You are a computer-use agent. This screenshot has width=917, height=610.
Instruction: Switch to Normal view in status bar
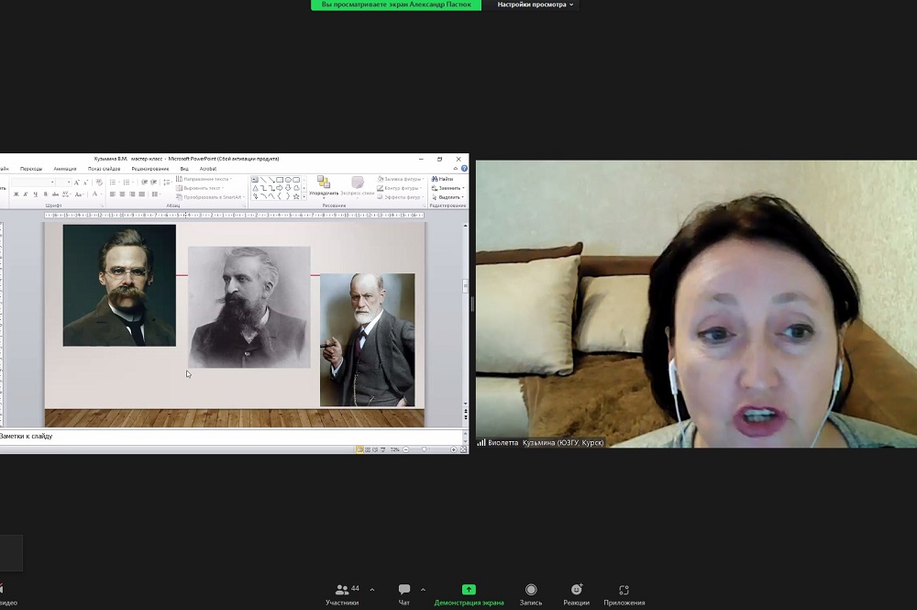[359, 449]
